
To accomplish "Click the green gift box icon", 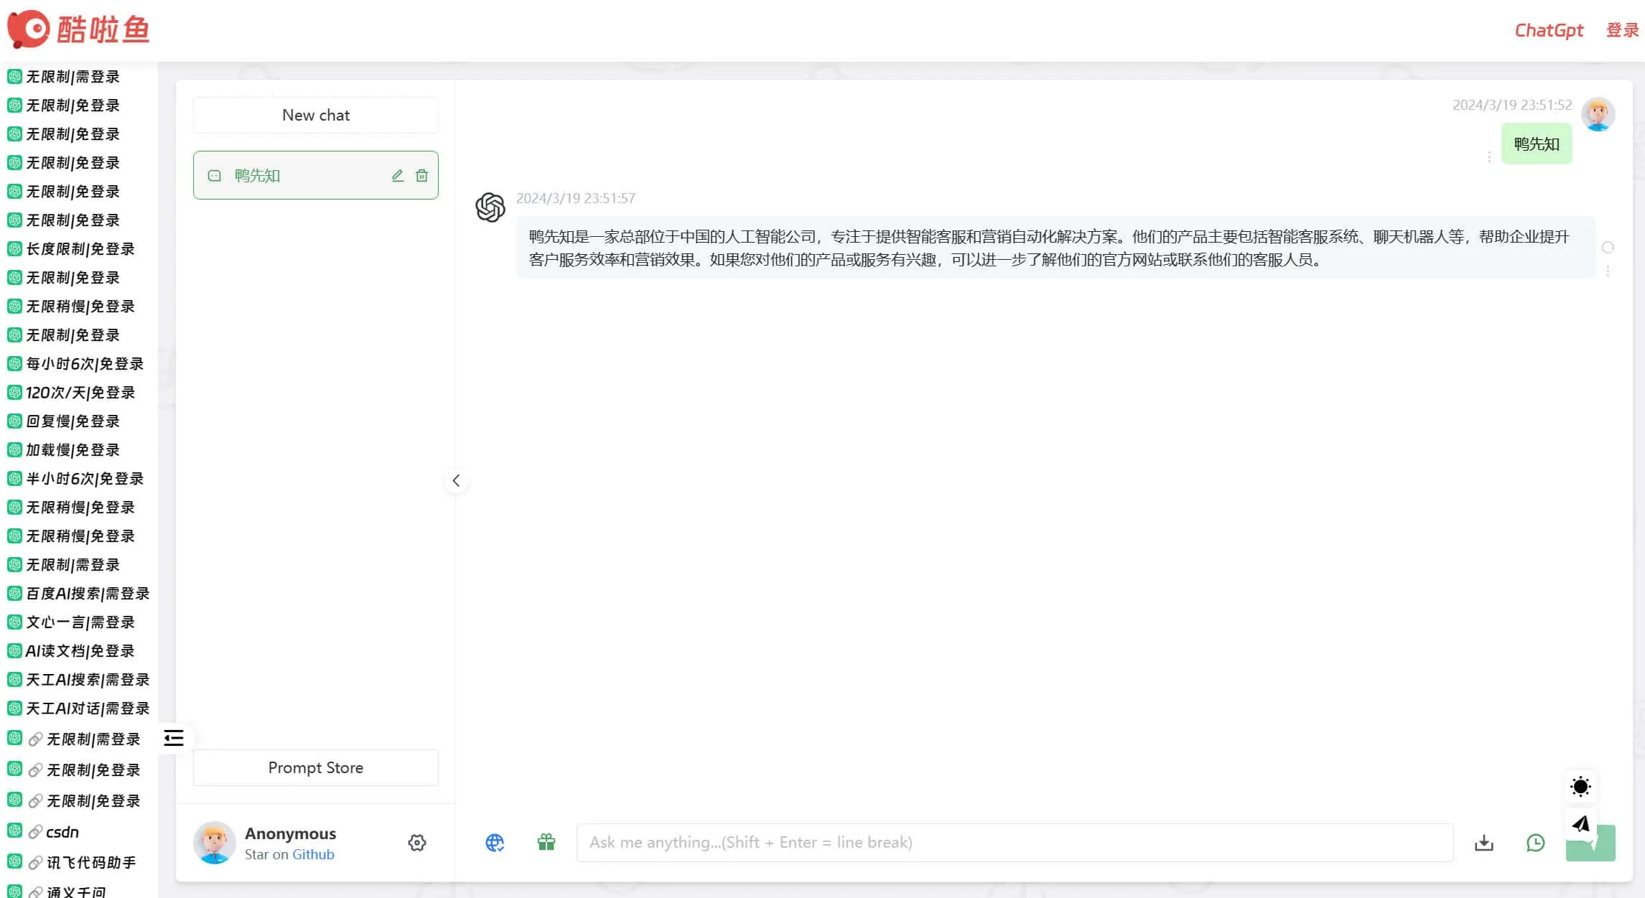I will 546,842.
